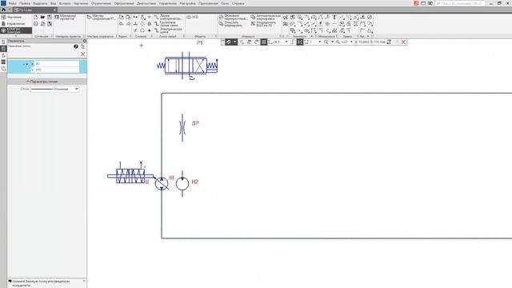Screen dimensions: 512x288
Task: Open dropdown arrow beside X coordinate
Action: (x=26, y=64)
